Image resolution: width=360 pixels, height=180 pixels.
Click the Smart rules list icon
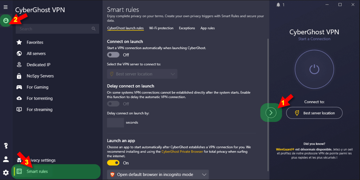point(19,171)
